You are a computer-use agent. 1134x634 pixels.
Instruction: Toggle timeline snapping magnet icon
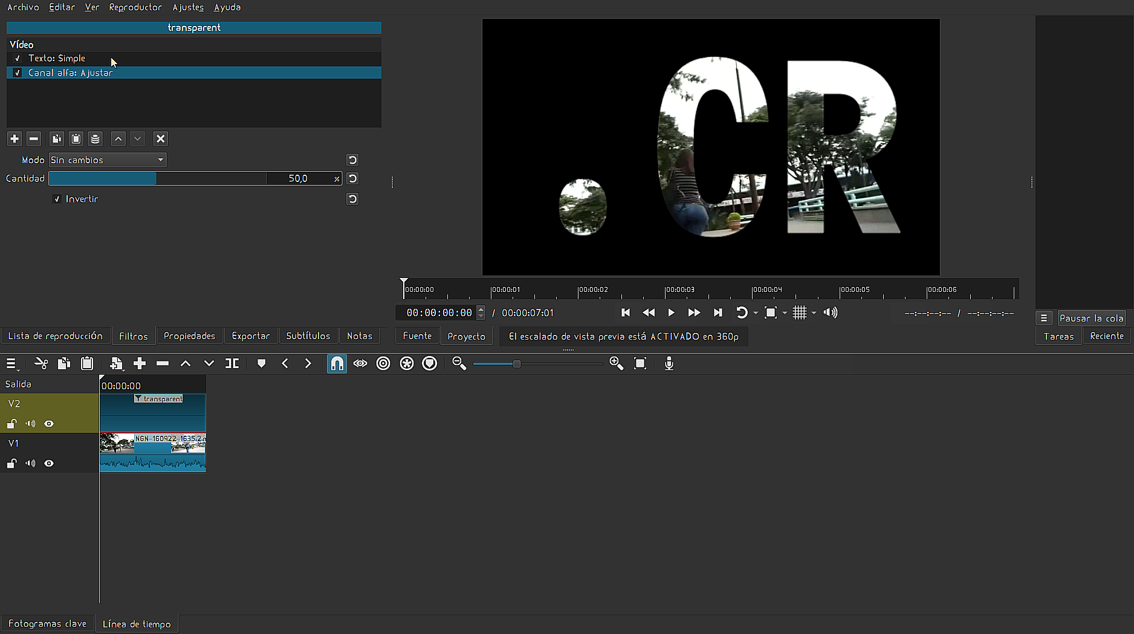pyautogui.click(x=337, y=364)
